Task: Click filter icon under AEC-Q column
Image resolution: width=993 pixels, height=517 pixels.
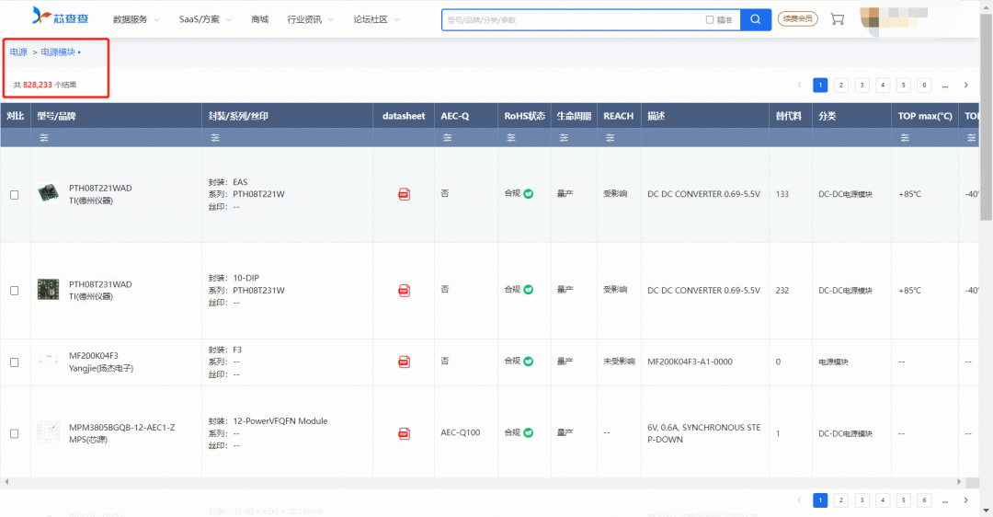Action: (x=448, y=137)
